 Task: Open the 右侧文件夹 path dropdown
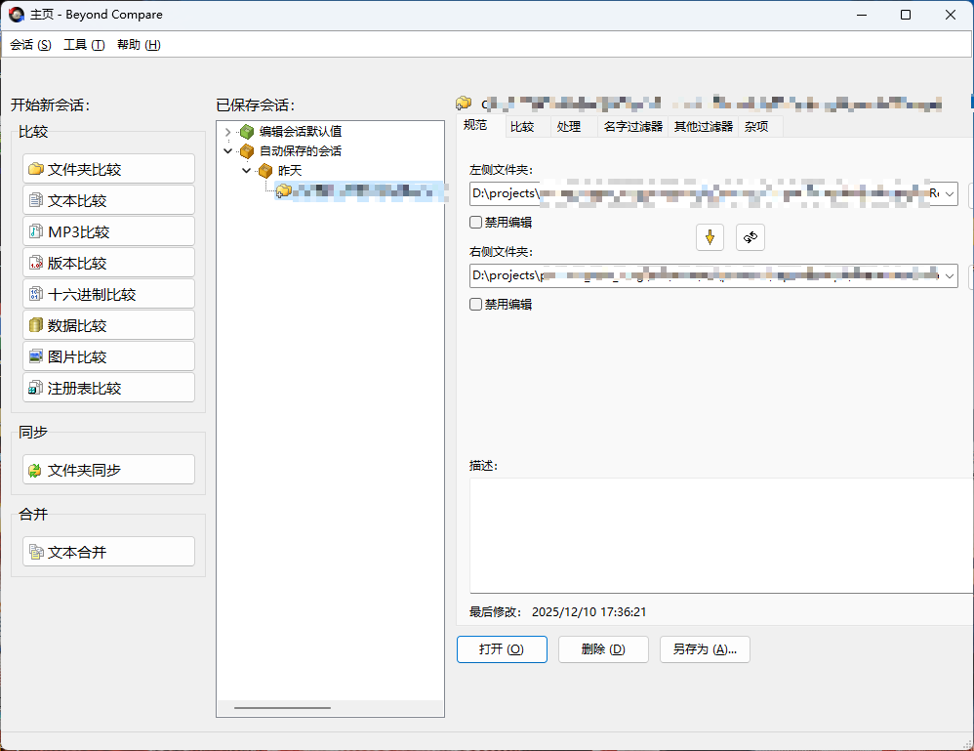coord(950,276)
